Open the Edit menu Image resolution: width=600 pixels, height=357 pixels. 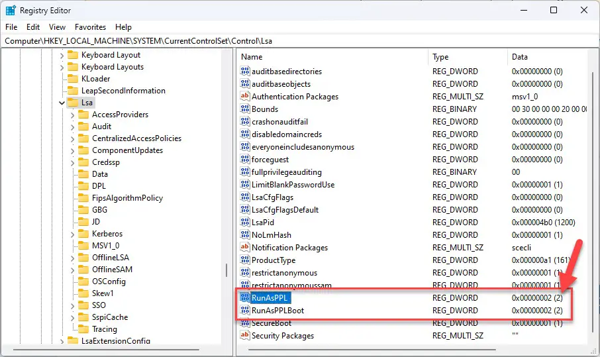[x=33, y=26]
